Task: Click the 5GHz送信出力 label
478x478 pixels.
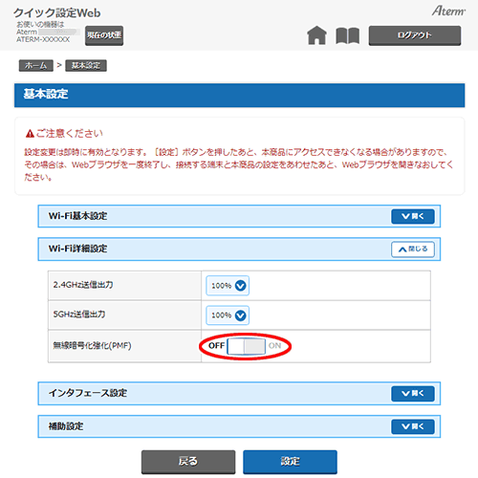Action: pos(79,315)
